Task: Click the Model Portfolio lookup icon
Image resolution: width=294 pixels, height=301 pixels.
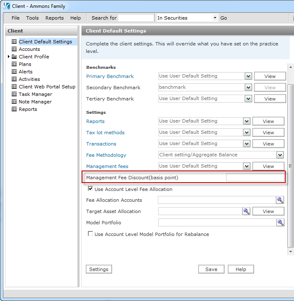Action: (x=280, y=223)
